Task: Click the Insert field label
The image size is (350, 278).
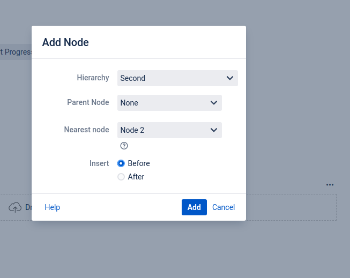Action: 99,163
